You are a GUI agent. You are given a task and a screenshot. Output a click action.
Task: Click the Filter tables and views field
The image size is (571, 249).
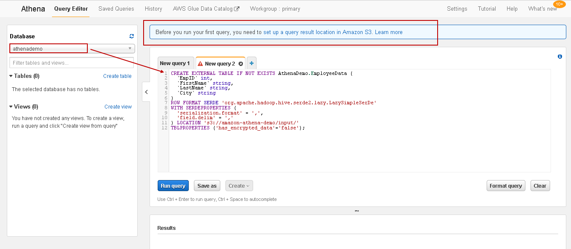(71, 63)
